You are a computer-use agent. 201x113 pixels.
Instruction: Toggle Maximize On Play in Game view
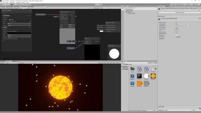click(102, 63)
